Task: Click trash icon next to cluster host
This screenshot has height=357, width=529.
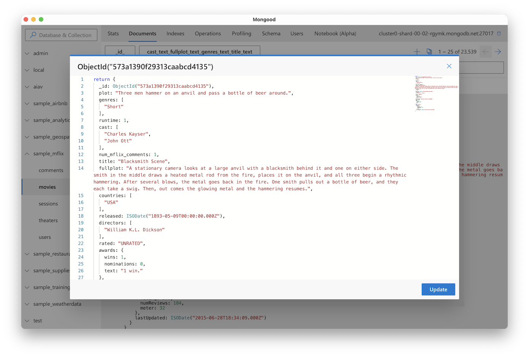Action: point(499,33)
